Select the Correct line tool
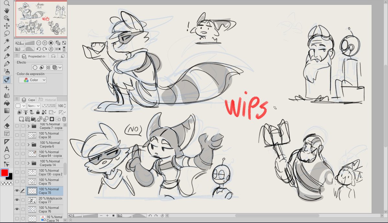The image size is (388, 223). click(x=7, y=164)
